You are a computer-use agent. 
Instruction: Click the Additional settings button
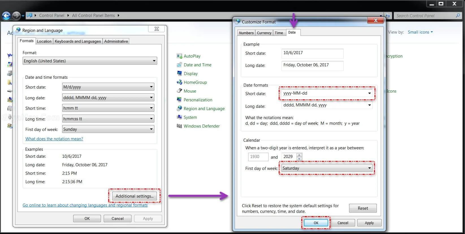coord(134,196)
